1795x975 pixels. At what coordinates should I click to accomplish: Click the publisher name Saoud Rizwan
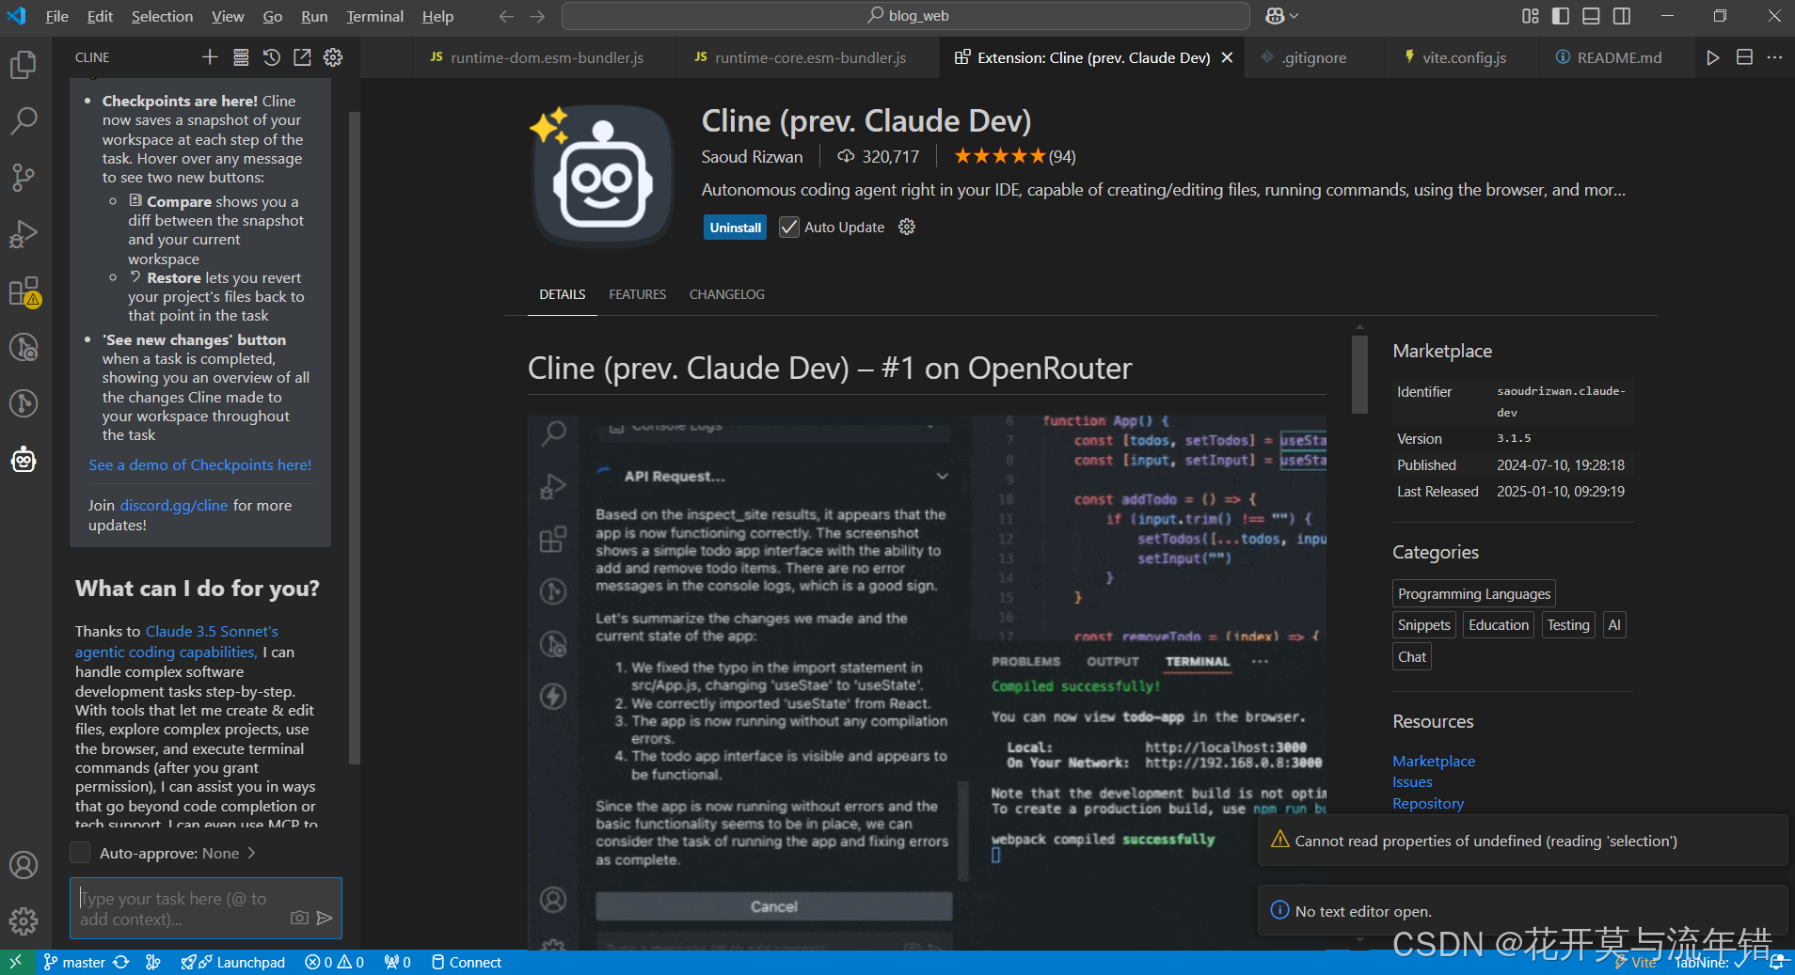(x=752, y=156)
